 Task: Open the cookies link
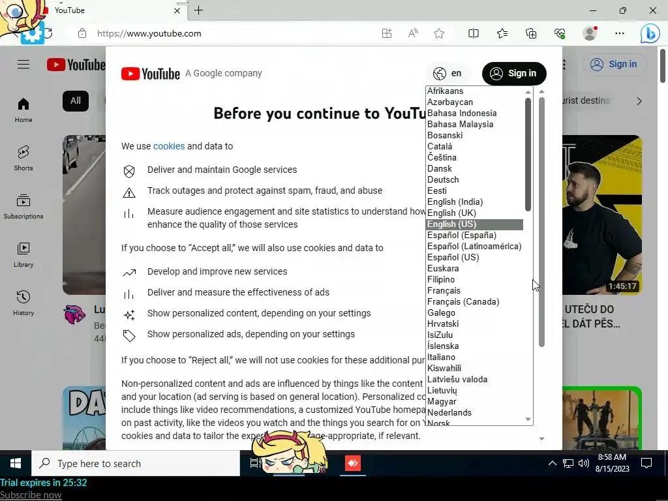coord(169,146)
